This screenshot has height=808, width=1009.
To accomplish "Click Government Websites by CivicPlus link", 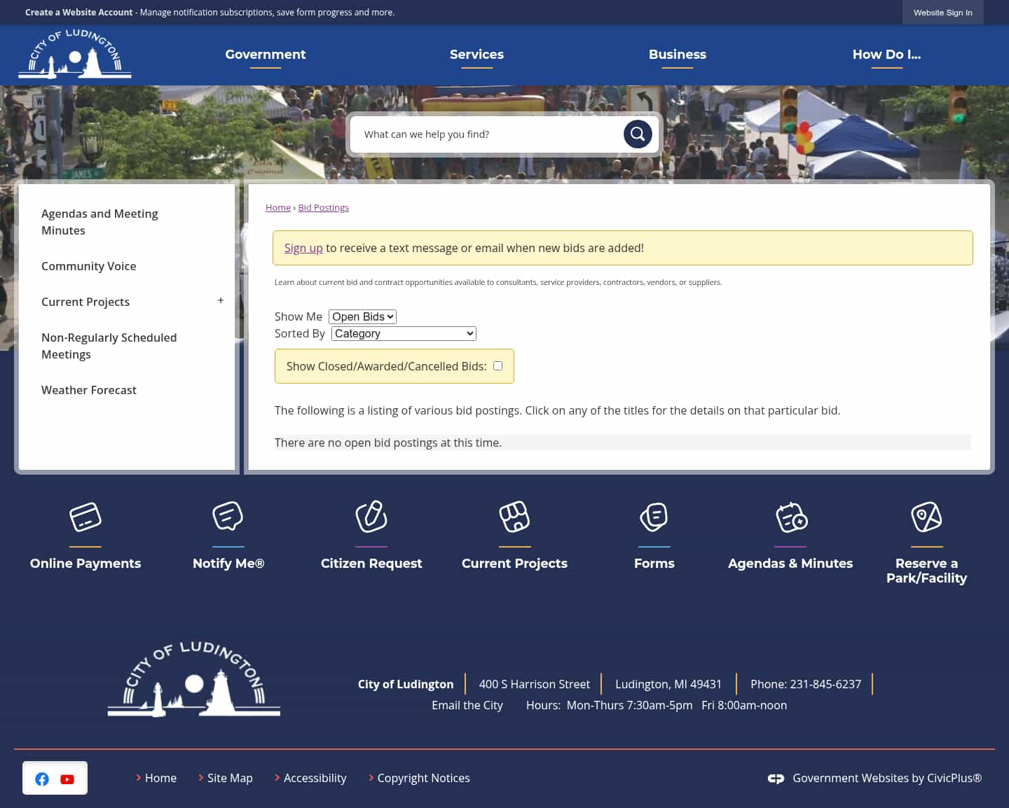I will coord(887,778).
